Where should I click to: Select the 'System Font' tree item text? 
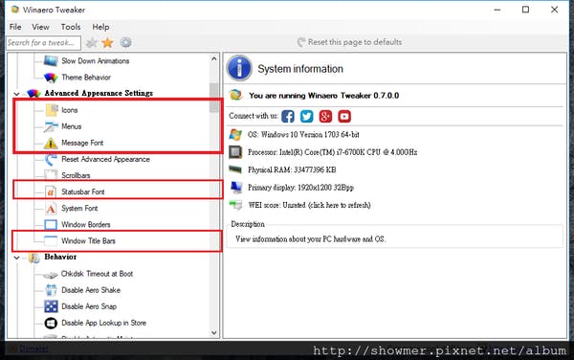pos(79,209)
